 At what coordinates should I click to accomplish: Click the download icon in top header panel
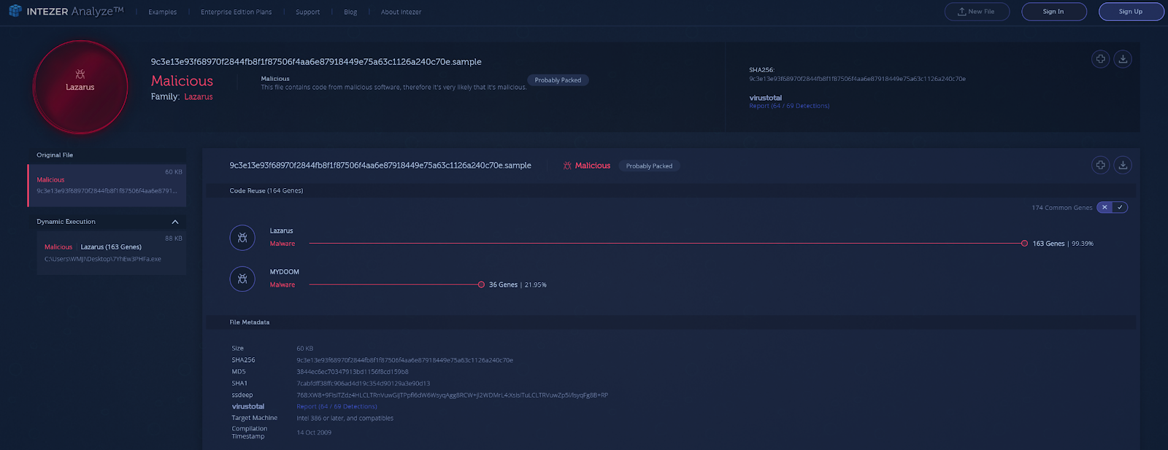coord(1123,59)
